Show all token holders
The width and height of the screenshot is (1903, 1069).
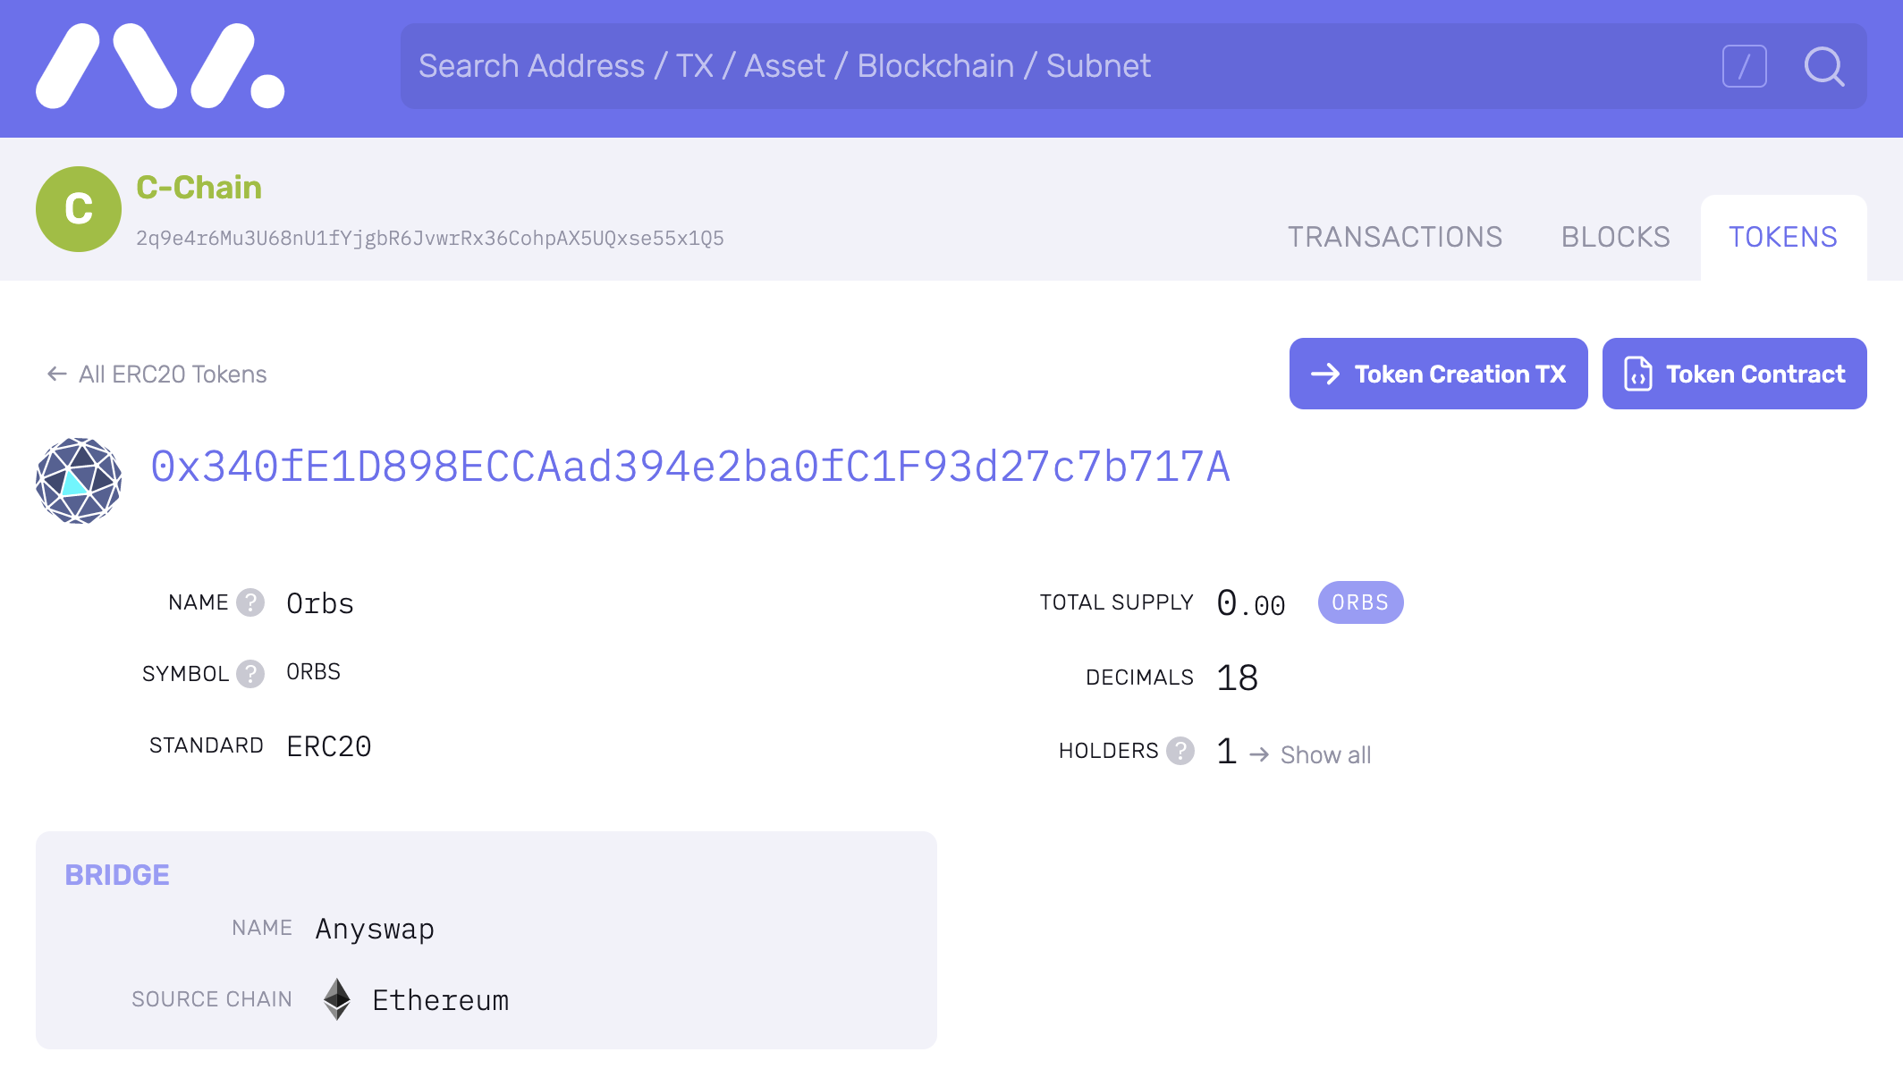(x=1310, y=754)
